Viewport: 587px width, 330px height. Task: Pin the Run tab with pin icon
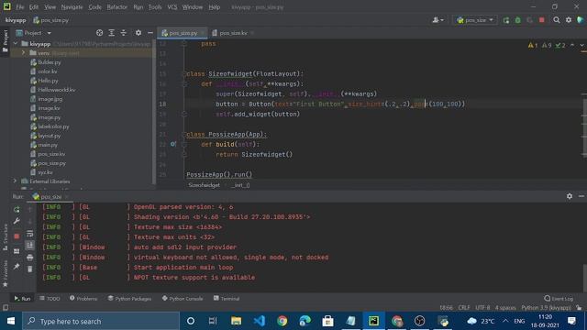(x=17, y=267)
